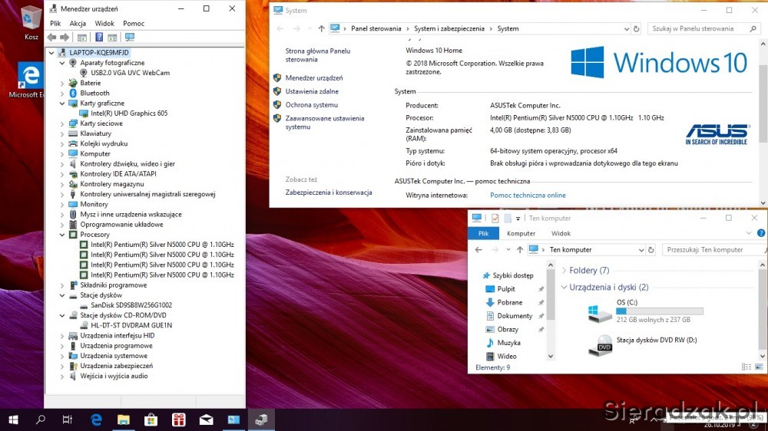Open taskbar search magnifier

click(41, 419)
